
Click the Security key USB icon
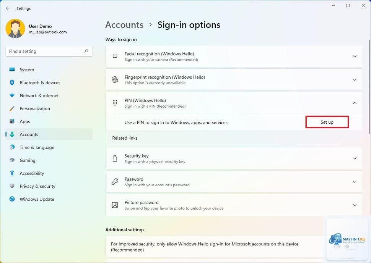click(115, 158)
